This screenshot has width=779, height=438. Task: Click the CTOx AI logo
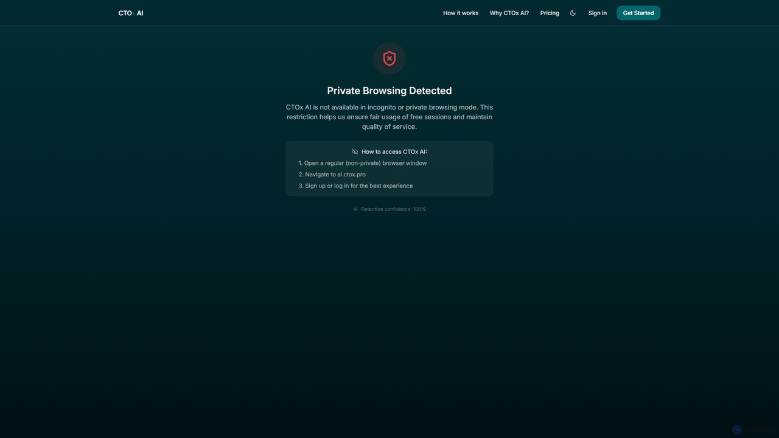click(x=131, y=13)
